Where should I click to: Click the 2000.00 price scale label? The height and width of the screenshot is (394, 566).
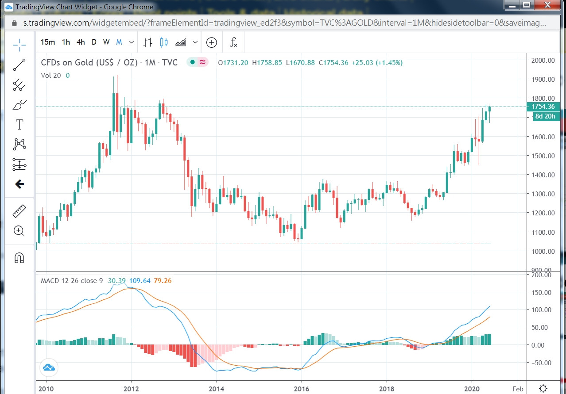coord(543,60)
